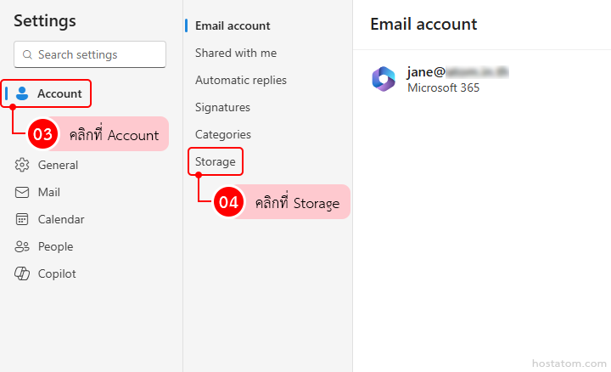611x372 pixels.
Task: Open the Storage subsection
Action: coord(215,161)
